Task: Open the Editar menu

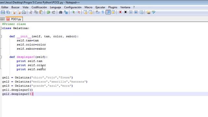Action: [x=5, y=7]
